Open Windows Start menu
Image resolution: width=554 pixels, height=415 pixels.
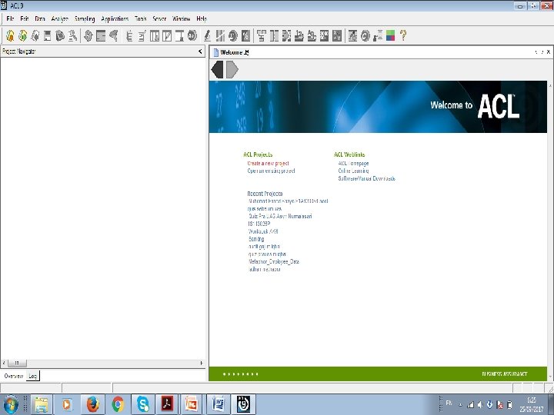point(11,404)
